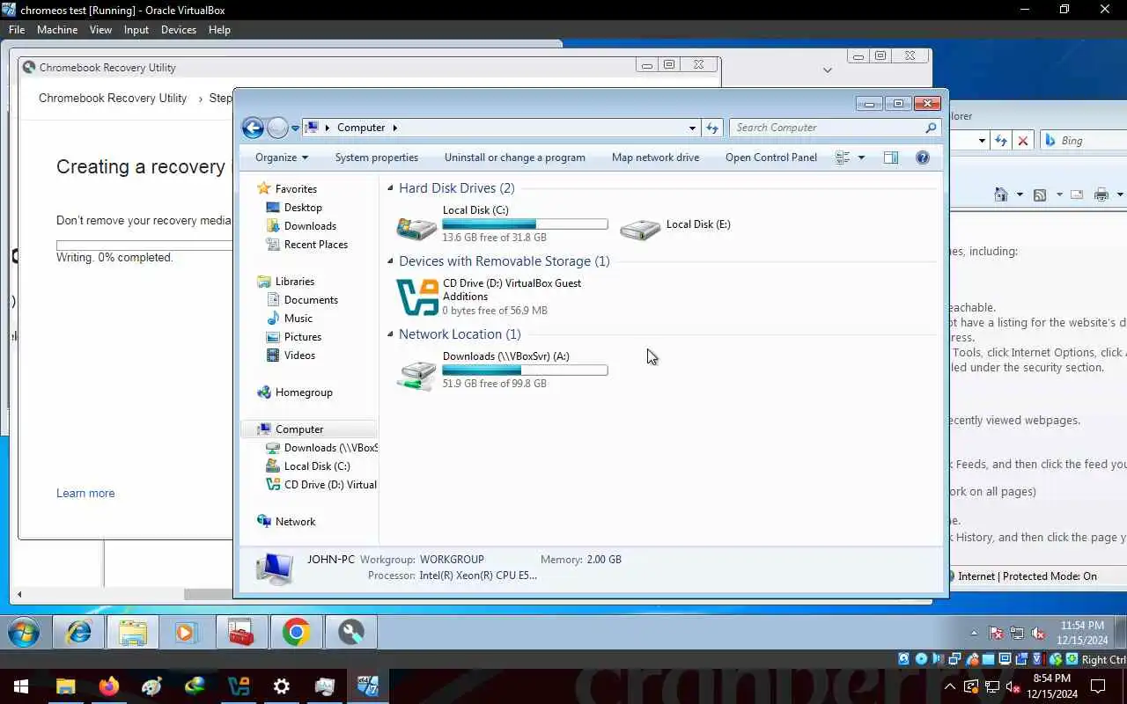Select the Local Disk (C:) drive icon
Screen dimensions: 1127x704
coord(416,227)
